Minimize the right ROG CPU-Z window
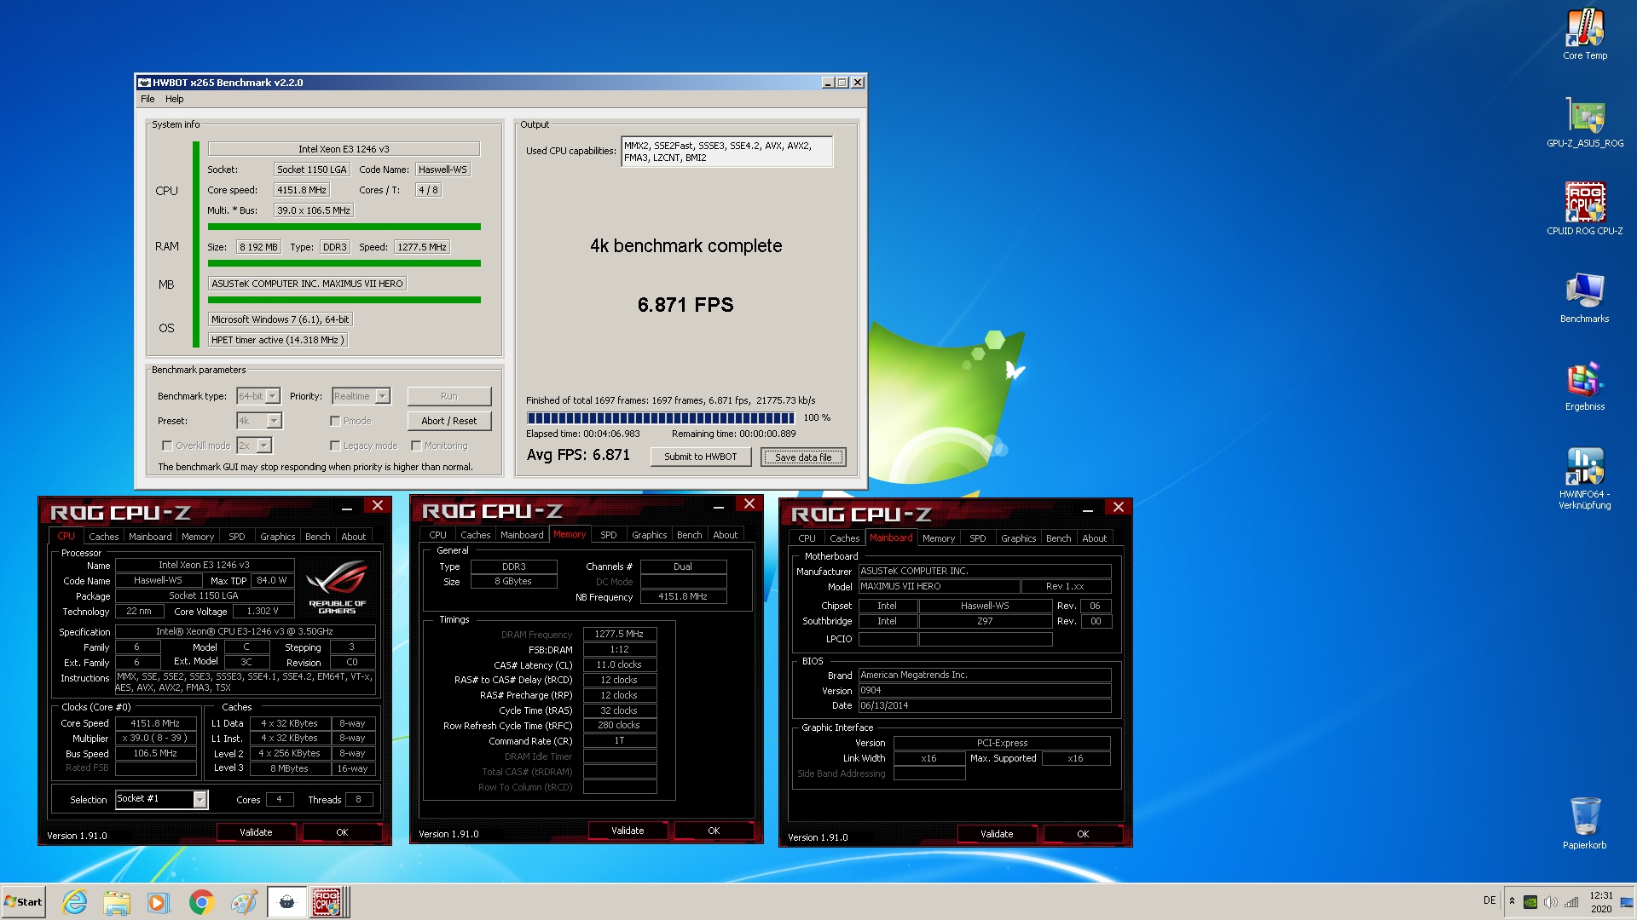The image size is (1637, 920). (1088, 509)
